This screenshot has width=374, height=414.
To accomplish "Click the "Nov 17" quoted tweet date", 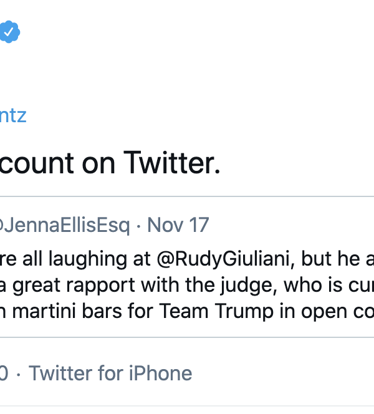I will click(x=178, y=225).
